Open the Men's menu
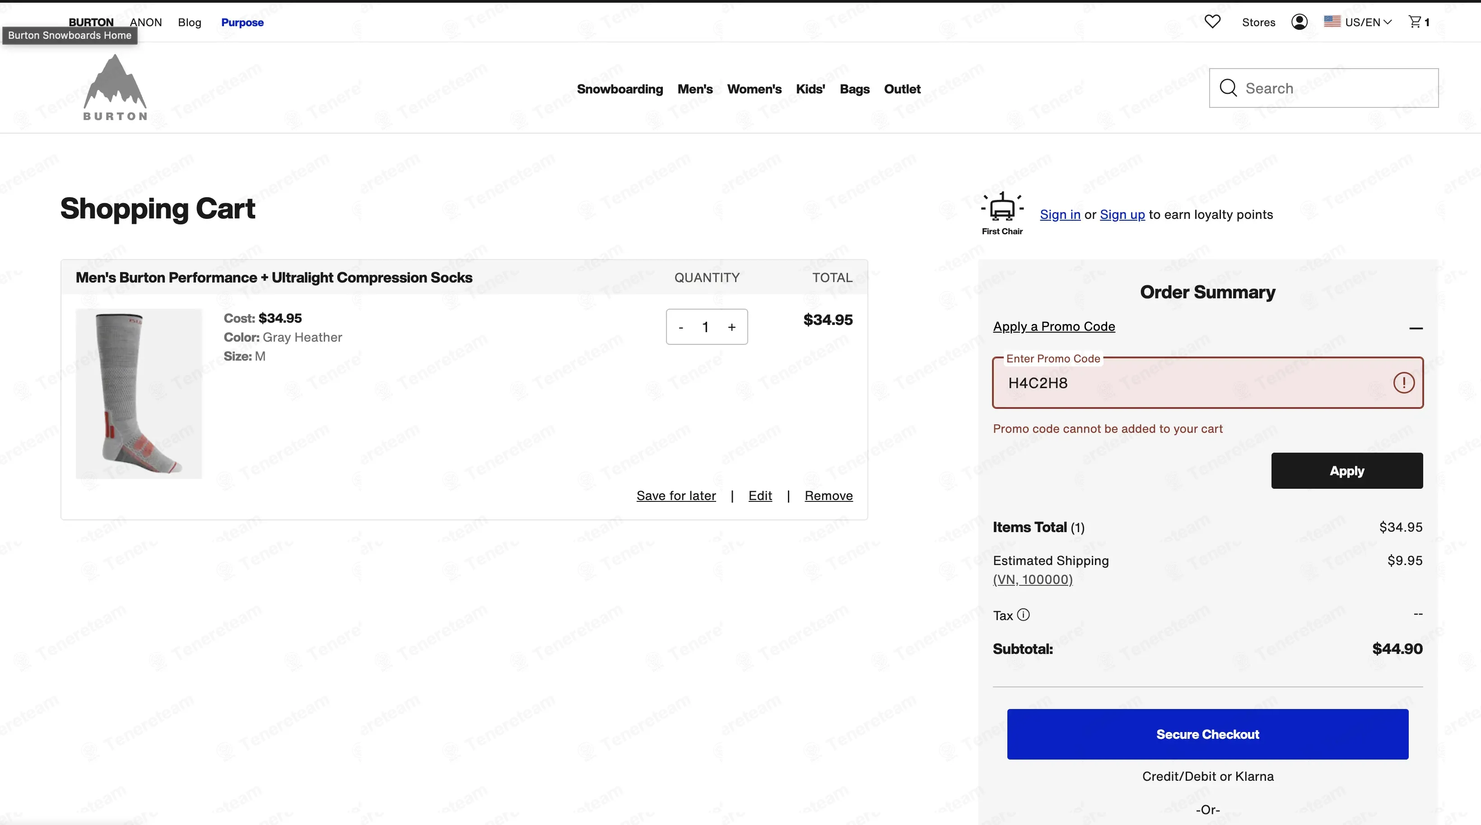 pyautogui.click(x=695, y=89)
